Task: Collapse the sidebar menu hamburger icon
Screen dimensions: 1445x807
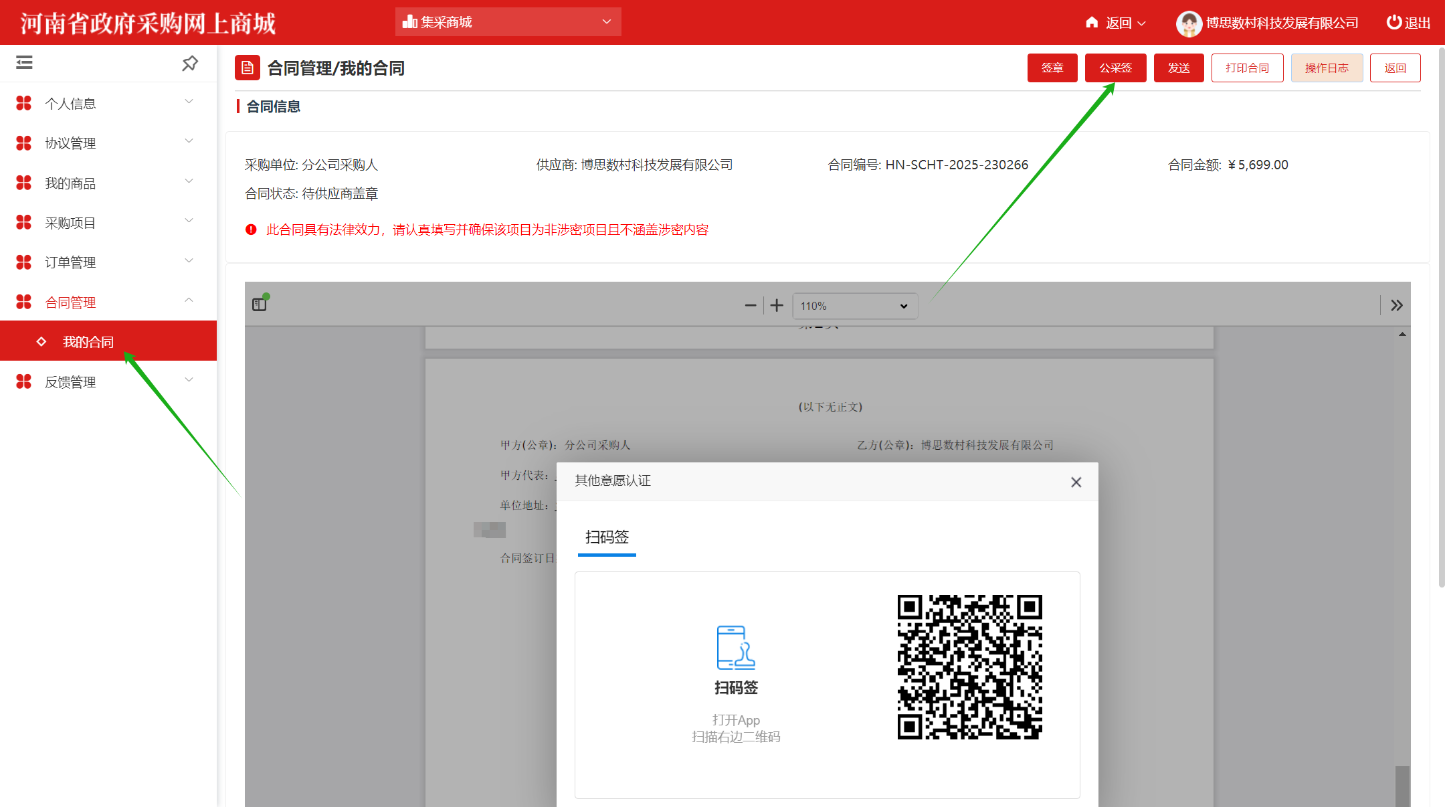Action: tap(24, 63)
